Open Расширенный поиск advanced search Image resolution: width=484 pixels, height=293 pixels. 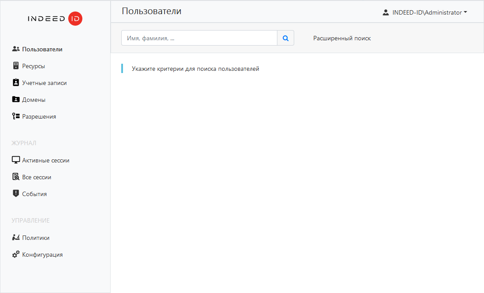[x=342, y=39]
